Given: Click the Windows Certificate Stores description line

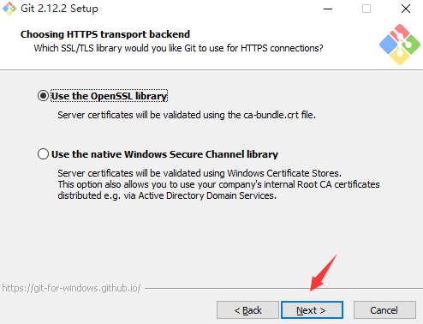Looking at the screenshot, I should (x=200, y=173).
